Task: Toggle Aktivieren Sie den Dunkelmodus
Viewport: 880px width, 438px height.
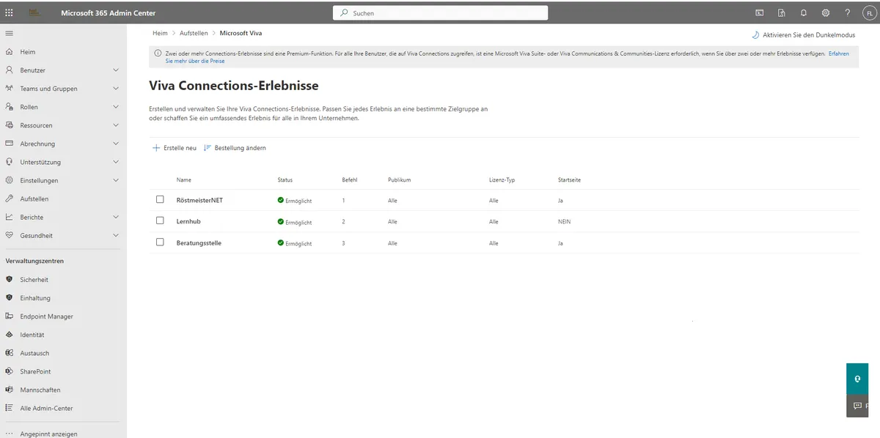Action: [803, 34]
